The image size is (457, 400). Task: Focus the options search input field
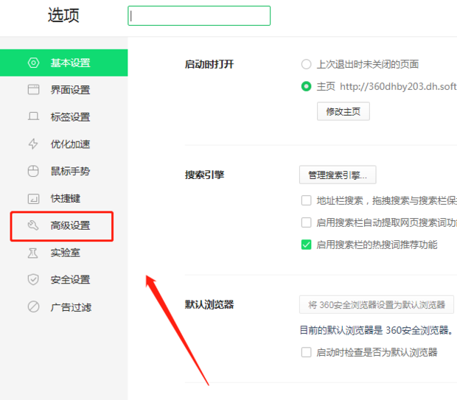click(199, 15)
